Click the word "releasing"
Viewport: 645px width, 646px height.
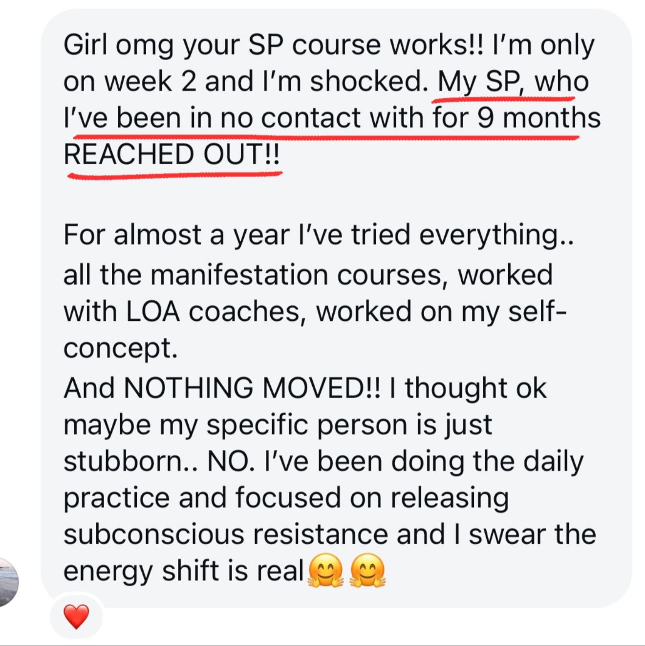[450, 498]
